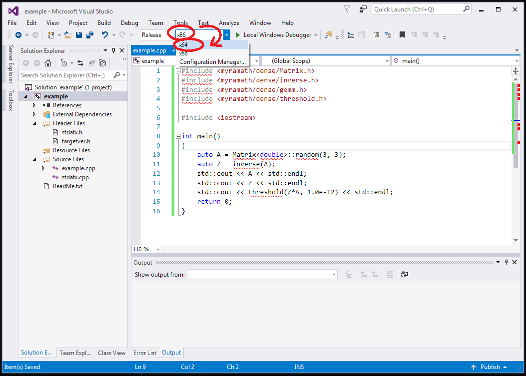Save the current file with the disk icon
The width and height of the screenshot is (526, 376).
tap(79, 35)
